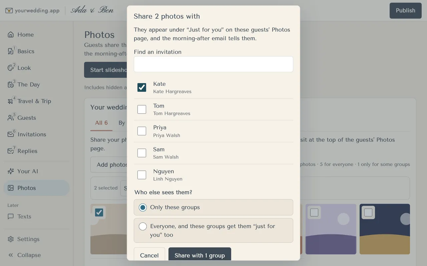Click the Replies envelope-check icon
427x266 pixels.
[11, 151]
